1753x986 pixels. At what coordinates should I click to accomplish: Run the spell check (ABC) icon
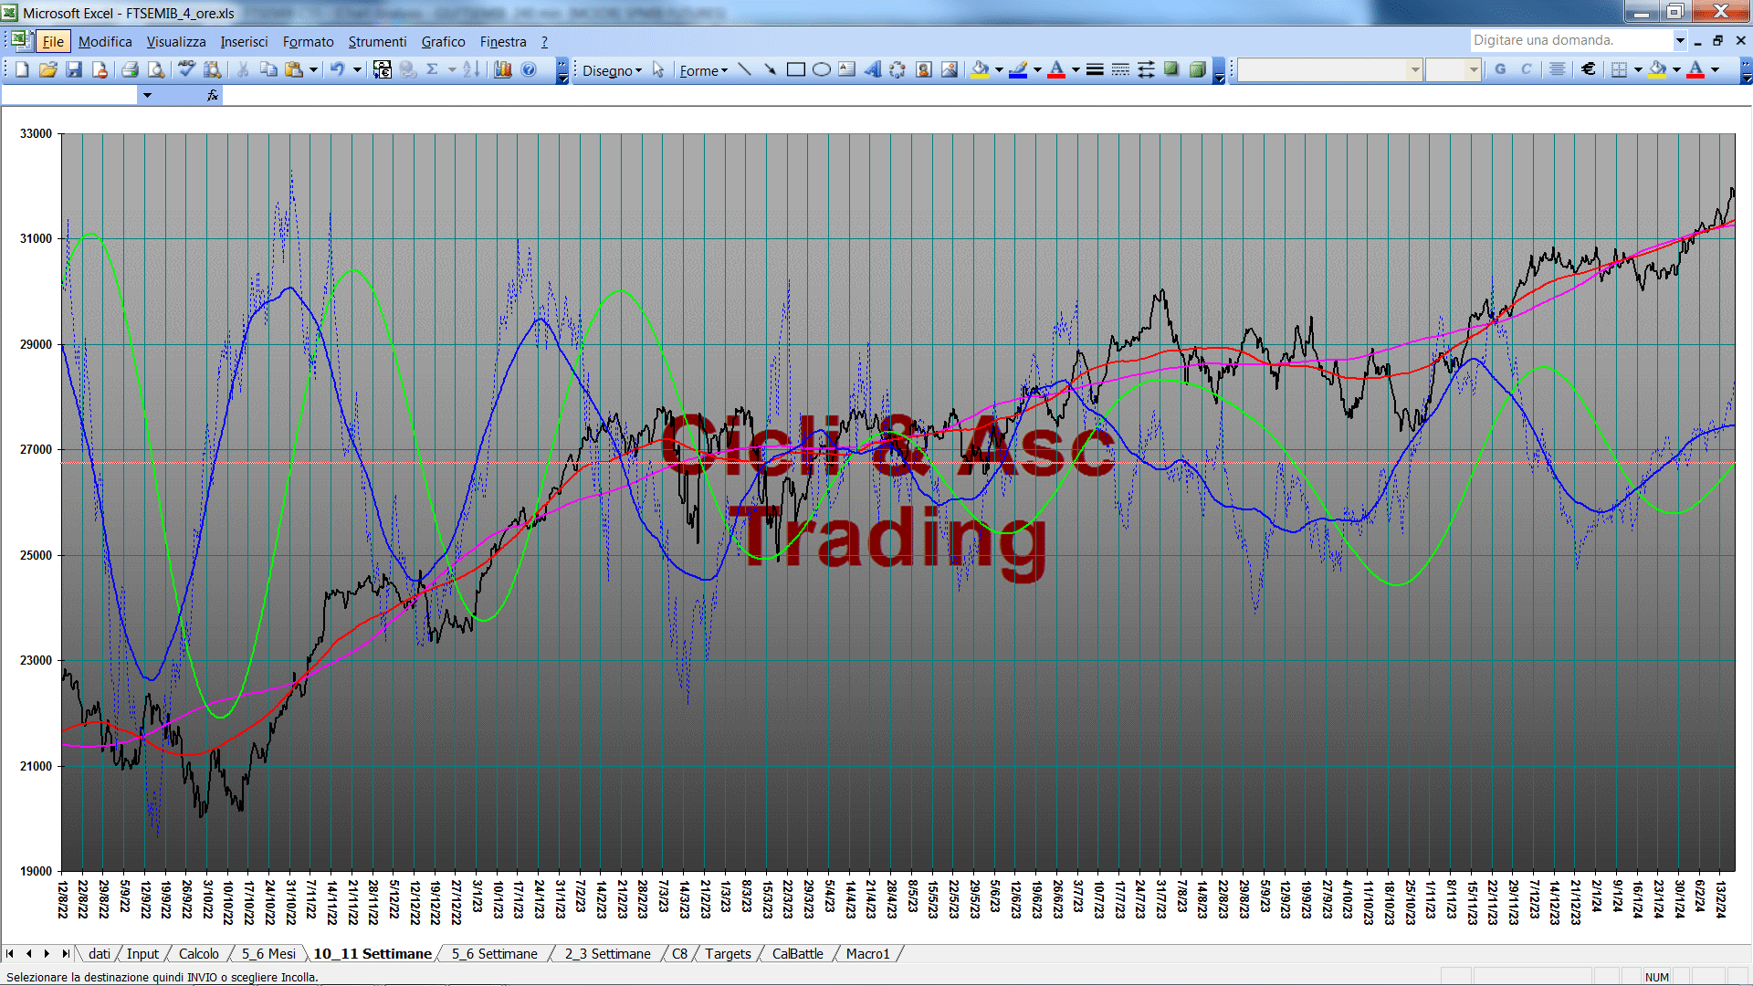(186, 69)
